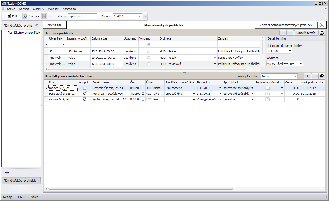This screenshot has width=329, height=201.
Task: Click the print icon next to Tiskový formulář
Action: [x=322, y=76]
